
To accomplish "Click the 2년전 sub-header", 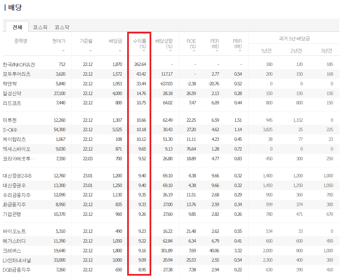I will pos(296,51).
